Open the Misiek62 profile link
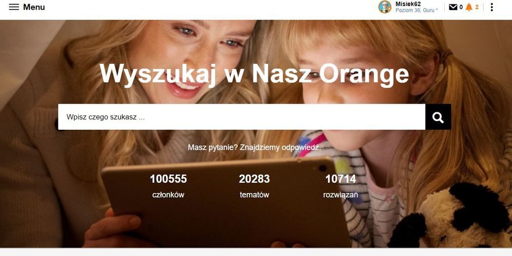 pyautogui.click(x=408, y=4)
